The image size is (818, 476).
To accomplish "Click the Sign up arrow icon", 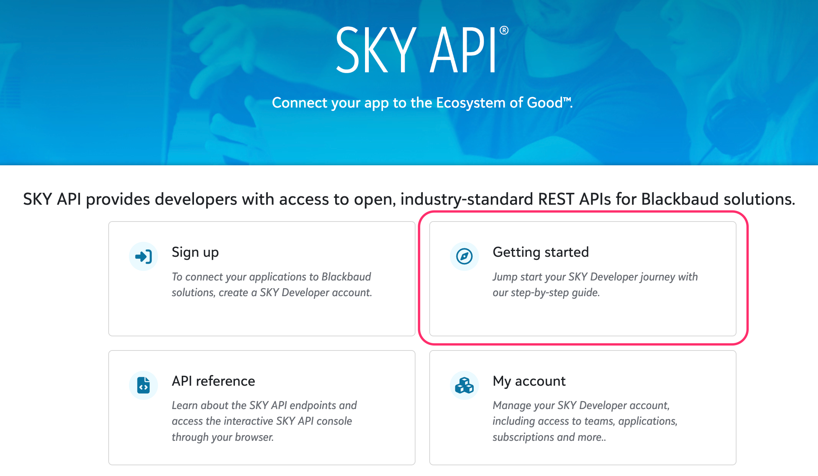I will pos(143,256).
